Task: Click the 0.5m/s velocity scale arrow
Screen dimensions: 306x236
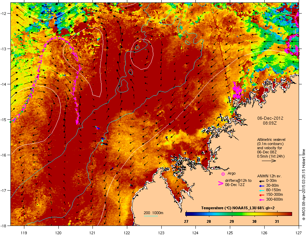Action: (269, 161)
